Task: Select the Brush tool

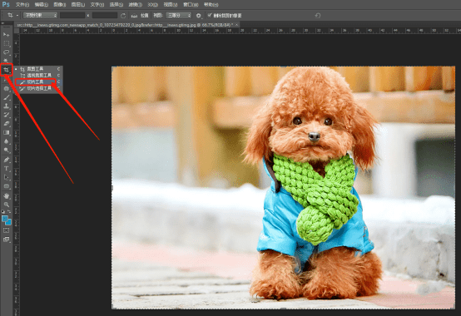Action: point(6,97)
